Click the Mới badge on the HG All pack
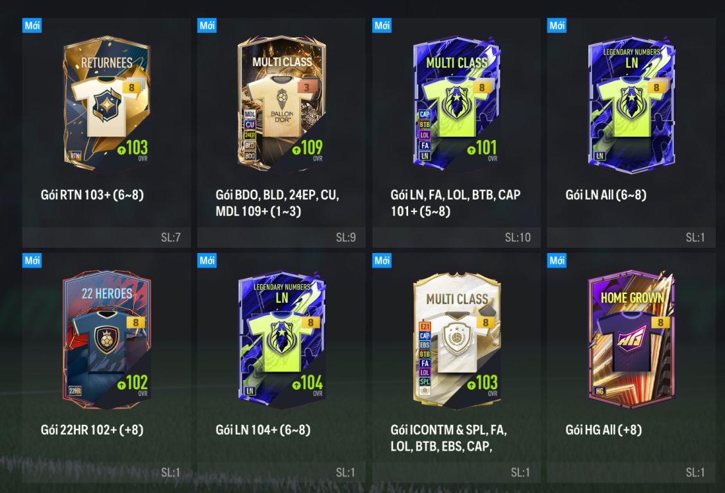The height and width of the screenshot is (493, 725). tap(557, 261)
